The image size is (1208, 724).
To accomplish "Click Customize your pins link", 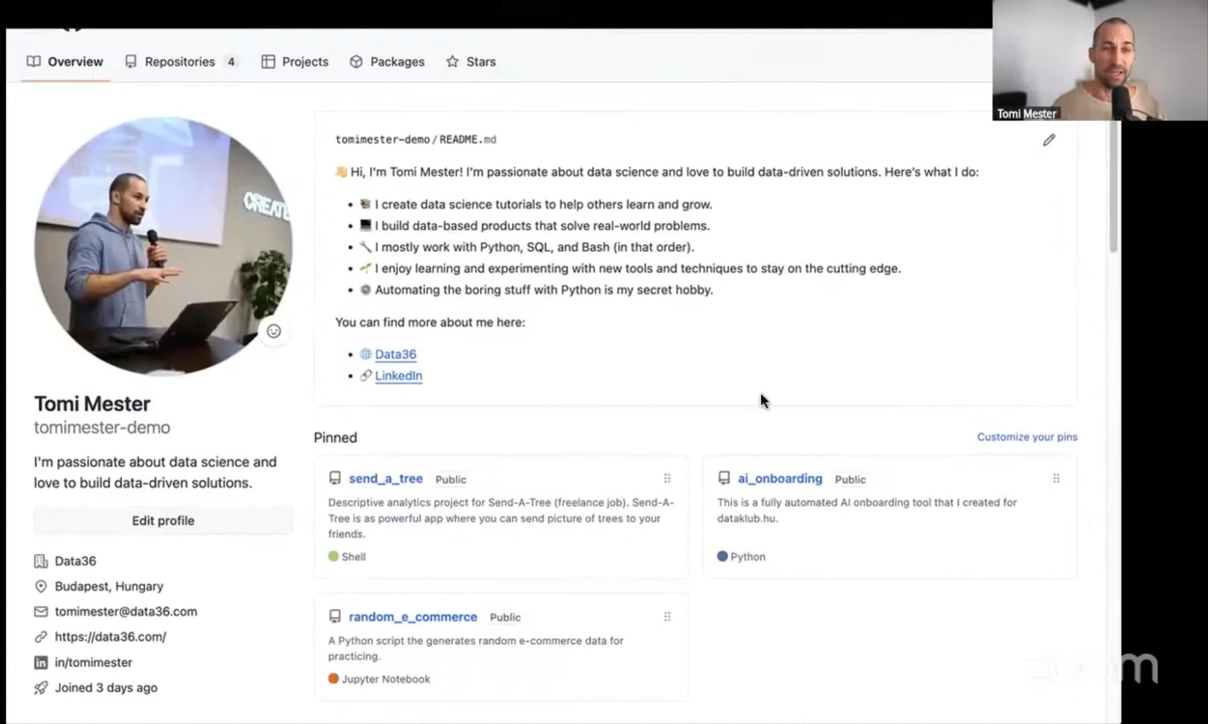I will [1027, 437].
